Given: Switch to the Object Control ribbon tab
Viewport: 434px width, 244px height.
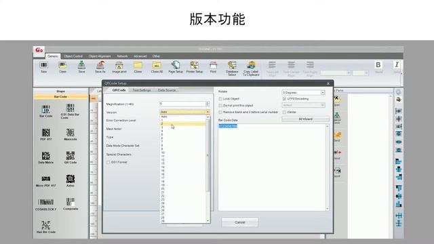Looking at the screenshot, I should point(73,56).
